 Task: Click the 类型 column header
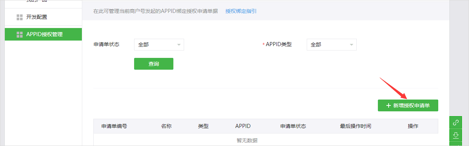click(x=203, y=126)
